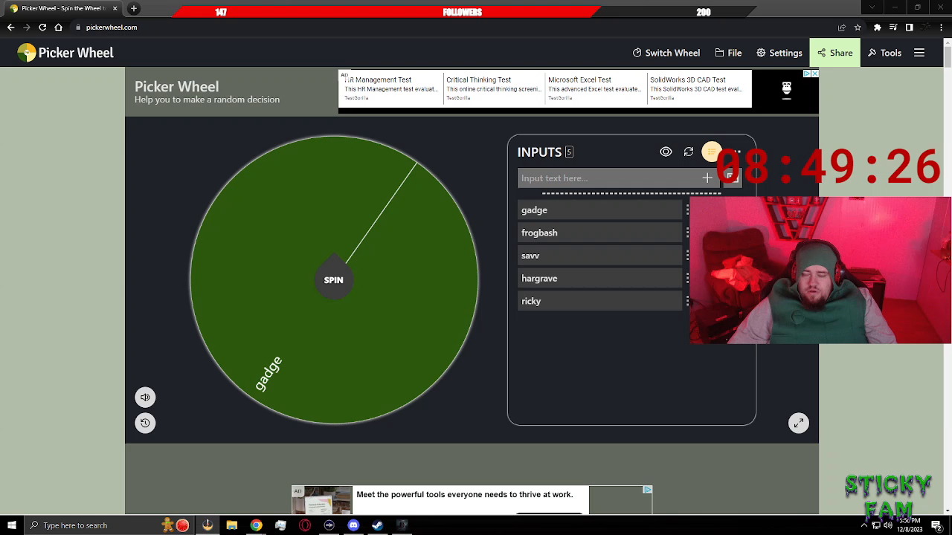
Task: Open the Settings menu
Action: pyautogui.click(x=779, y=53)
